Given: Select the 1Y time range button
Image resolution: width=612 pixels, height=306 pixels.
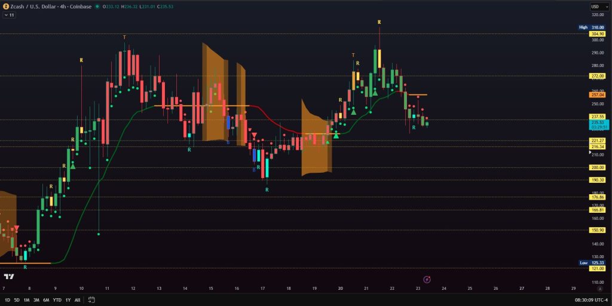Looking at the screenshot, I should [x=68, y=299].
